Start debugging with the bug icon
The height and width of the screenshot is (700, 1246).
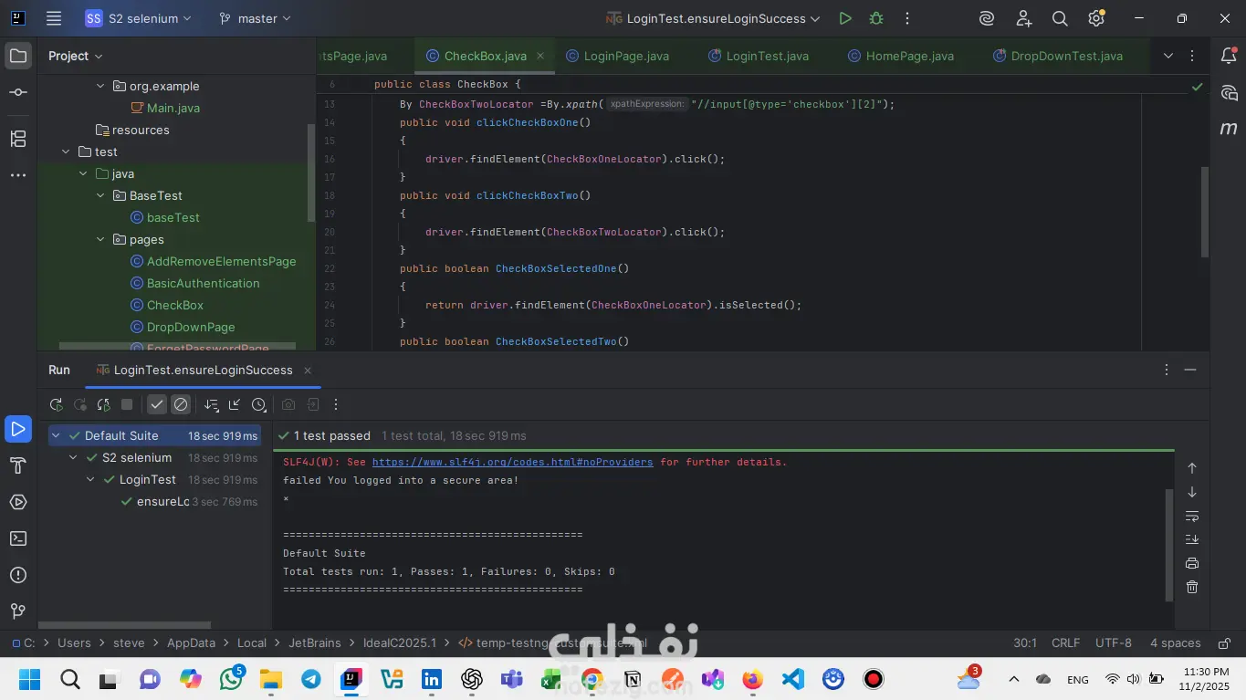coord(876,18)
